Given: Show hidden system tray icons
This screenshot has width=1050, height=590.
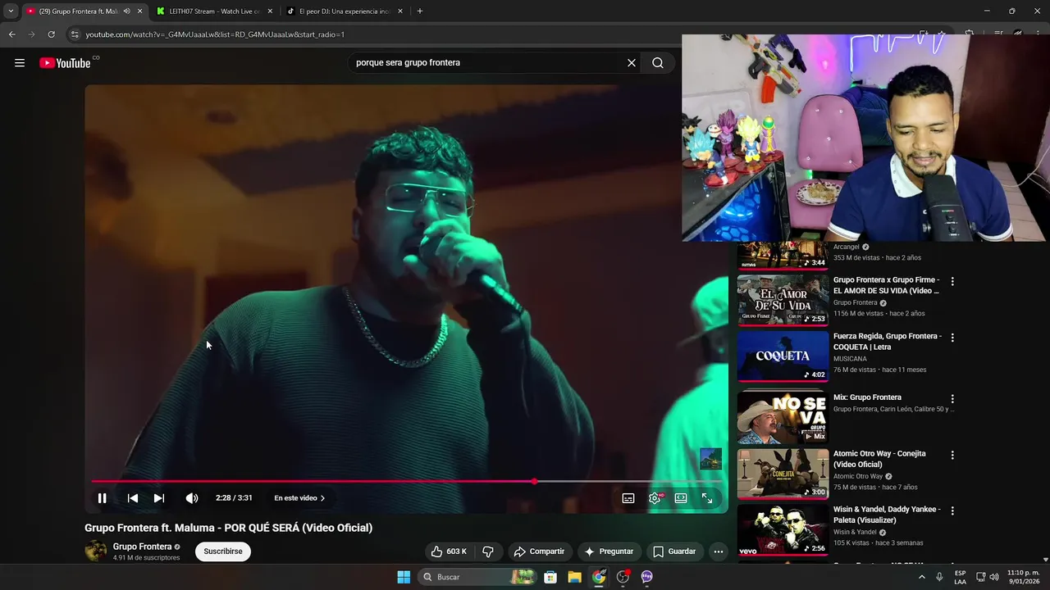Looking at the screenshot, I should [x=921, y=577].
